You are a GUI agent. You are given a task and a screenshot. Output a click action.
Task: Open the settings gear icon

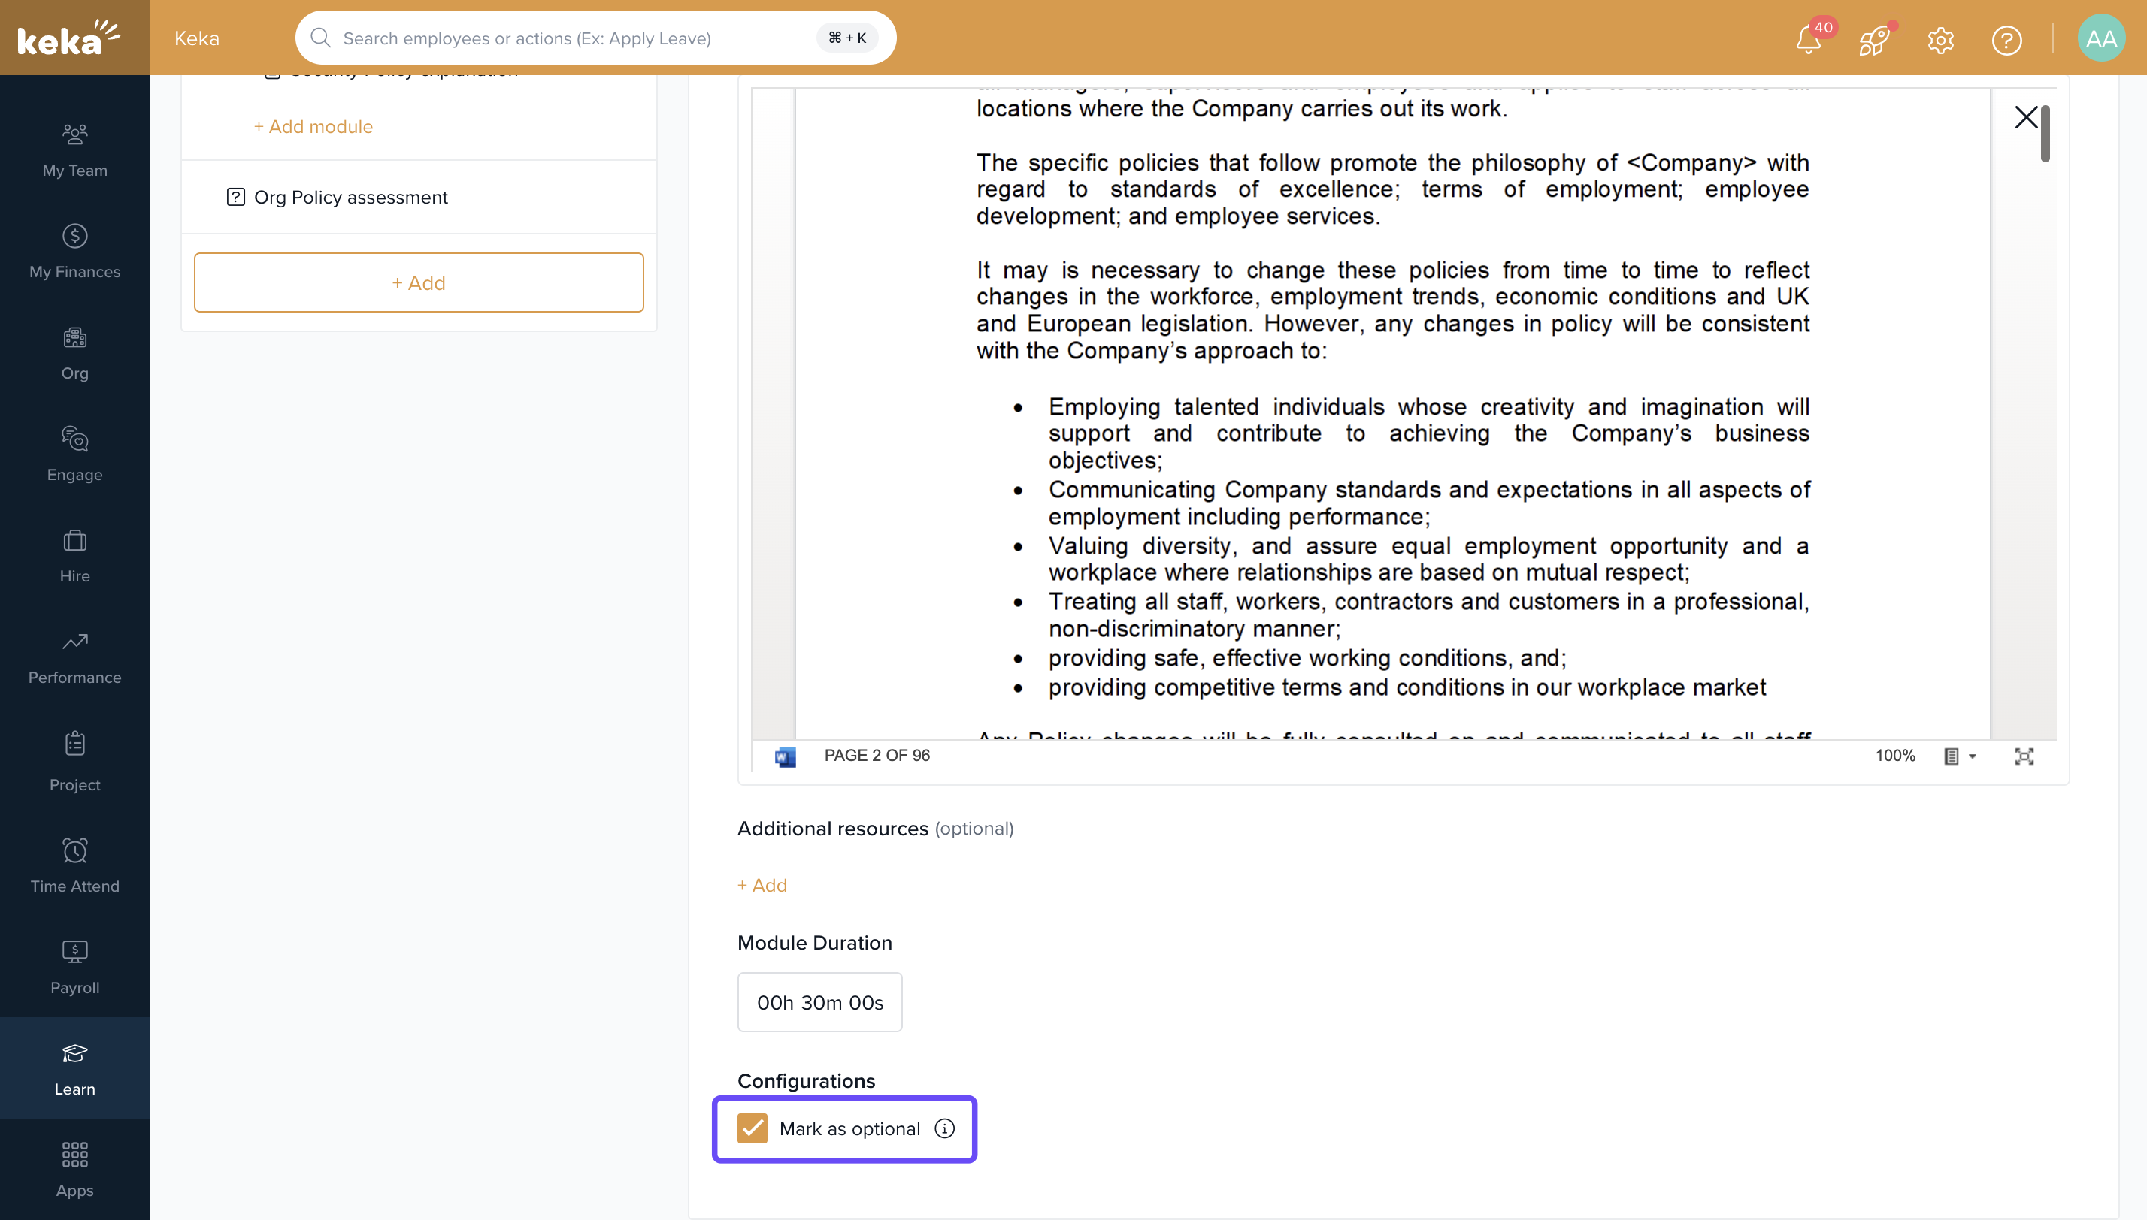(1941, 39)
